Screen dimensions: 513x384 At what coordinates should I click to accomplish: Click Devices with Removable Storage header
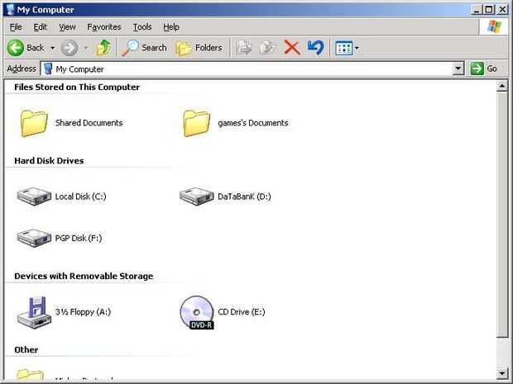coord(84,277)
